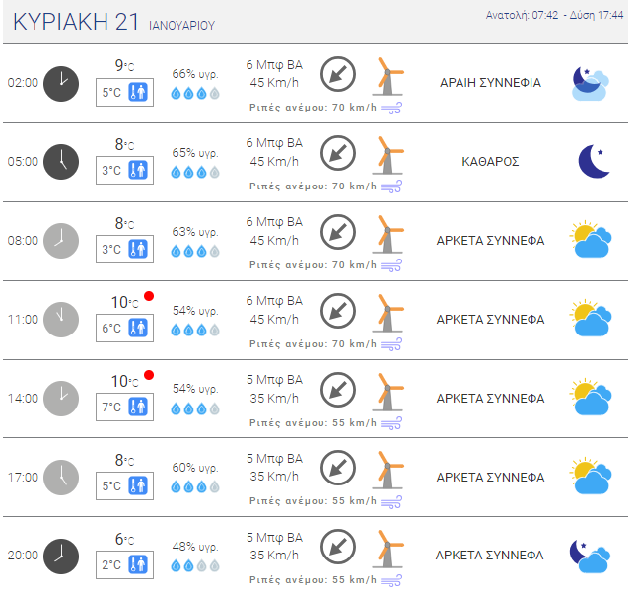Click the 17:00 clock icon
Image resolution: width=637 pixels, height=594 pixels.
(x=61, y=478)
